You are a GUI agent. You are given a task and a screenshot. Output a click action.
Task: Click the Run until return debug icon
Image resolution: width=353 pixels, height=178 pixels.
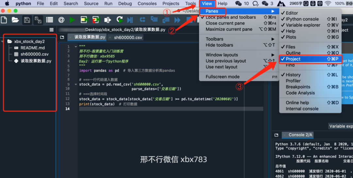point(166,20)
